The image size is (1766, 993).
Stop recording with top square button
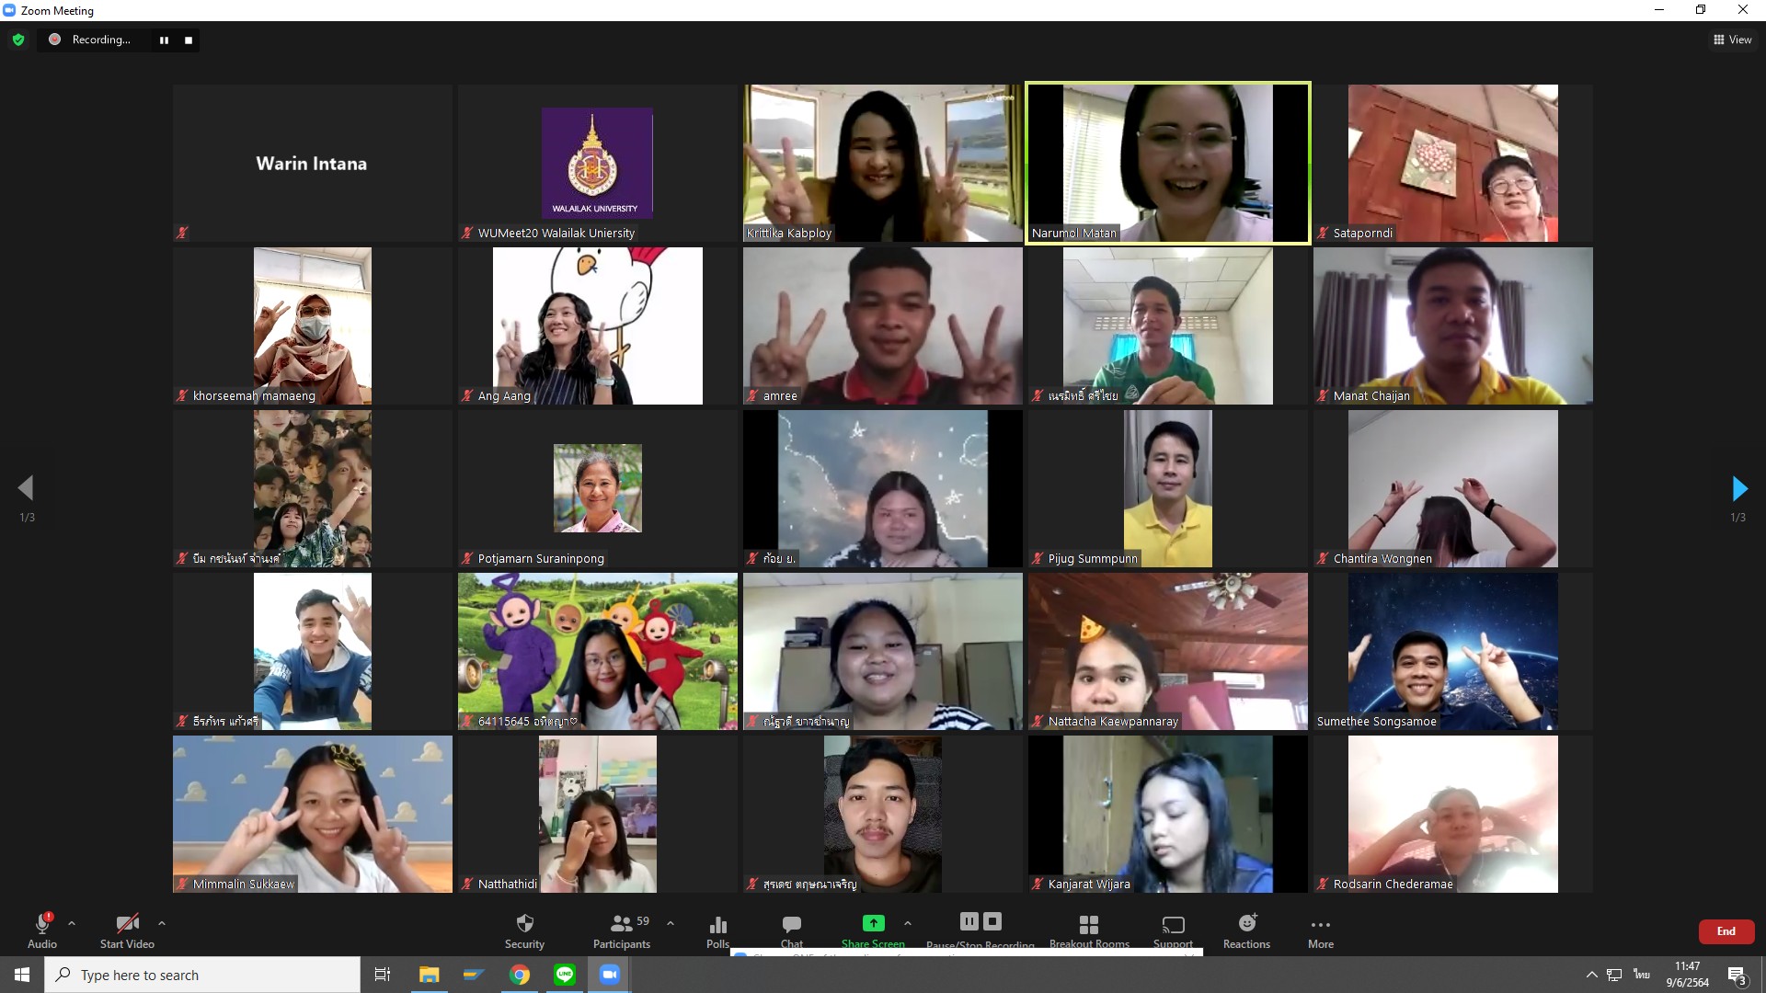click(x=189, y=40)
